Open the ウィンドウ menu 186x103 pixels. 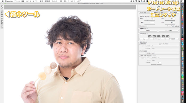(71, 1)
